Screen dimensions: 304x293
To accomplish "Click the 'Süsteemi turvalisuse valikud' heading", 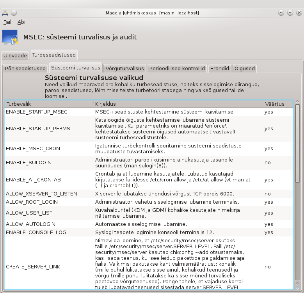I will tap(94, 78).
